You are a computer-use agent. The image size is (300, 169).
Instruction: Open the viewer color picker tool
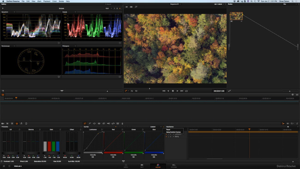point(126,91)
